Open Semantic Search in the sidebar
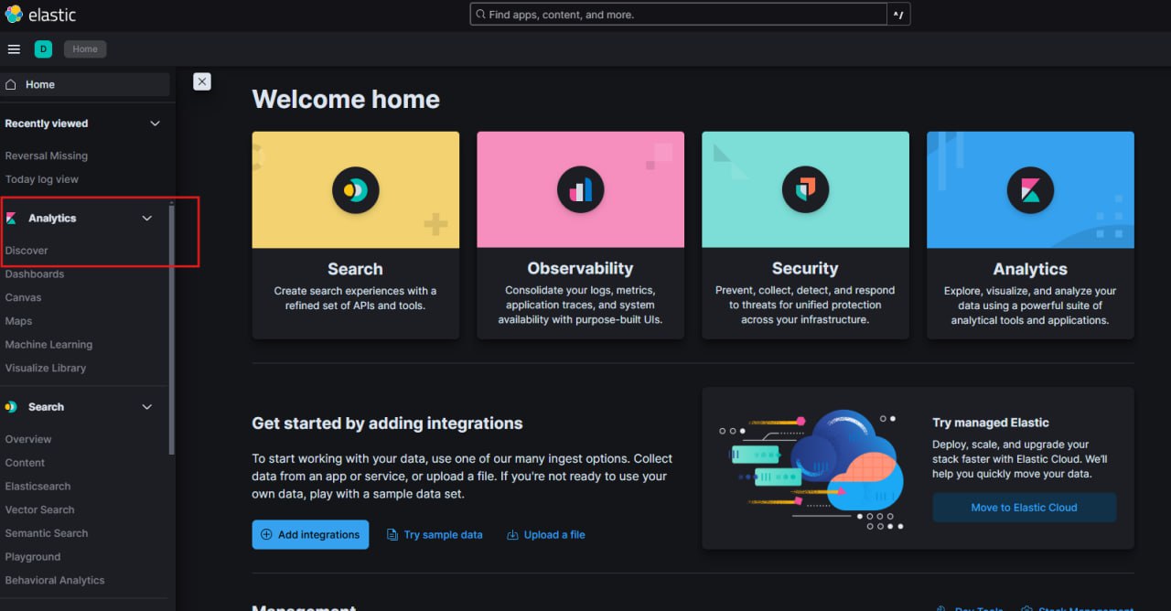 pos(47,533)
